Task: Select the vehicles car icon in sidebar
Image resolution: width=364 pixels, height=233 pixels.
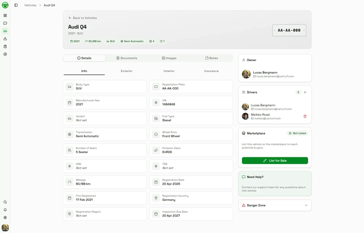Action: pyautogui.click(x=5, y=31)
